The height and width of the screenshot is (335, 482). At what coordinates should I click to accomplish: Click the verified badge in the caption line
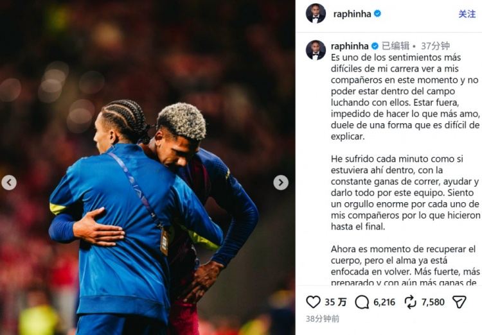click(375, 46)
